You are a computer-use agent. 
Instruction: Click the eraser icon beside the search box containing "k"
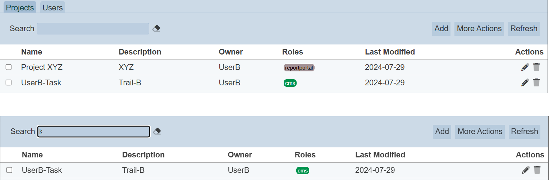[157, 132]
